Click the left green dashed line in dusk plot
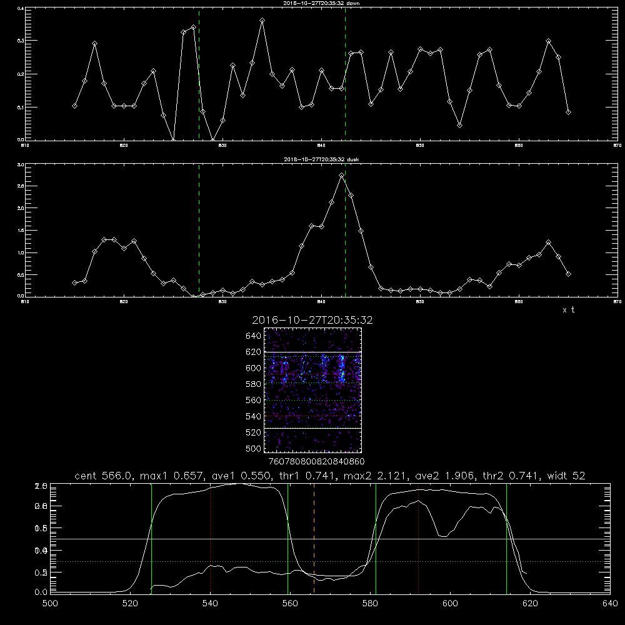The image size is (625, 625). tap(199, 231)
